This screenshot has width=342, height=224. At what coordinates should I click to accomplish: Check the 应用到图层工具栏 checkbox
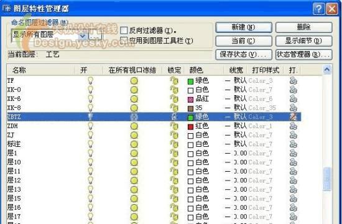124,40
